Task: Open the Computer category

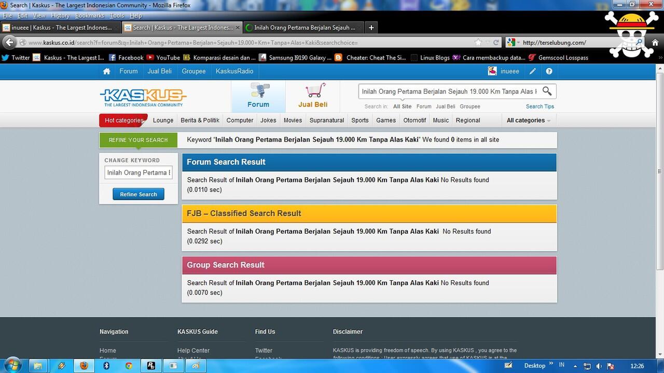Action: [x=240, y=120]
